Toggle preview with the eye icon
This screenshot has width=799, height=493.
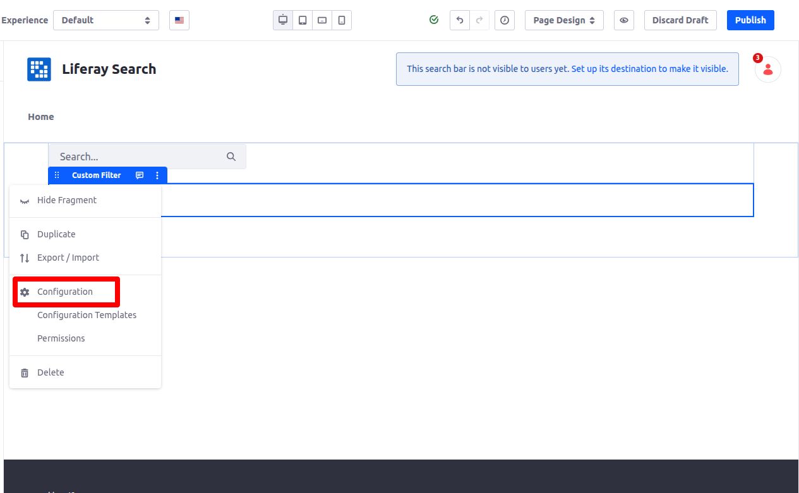pos(624,20)
